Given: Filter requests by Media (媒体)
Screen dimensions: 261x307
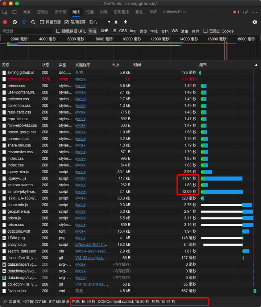Looking at the screenshot, I should click(143, 31).
